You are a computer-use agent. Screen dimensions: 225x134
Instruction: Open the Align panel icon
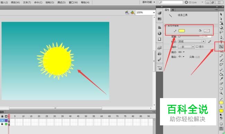pos(160,27)
